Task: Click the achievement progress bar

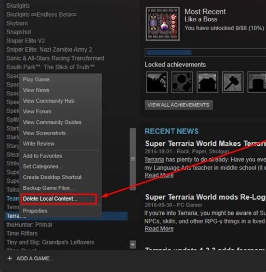Action: point(205,52)
